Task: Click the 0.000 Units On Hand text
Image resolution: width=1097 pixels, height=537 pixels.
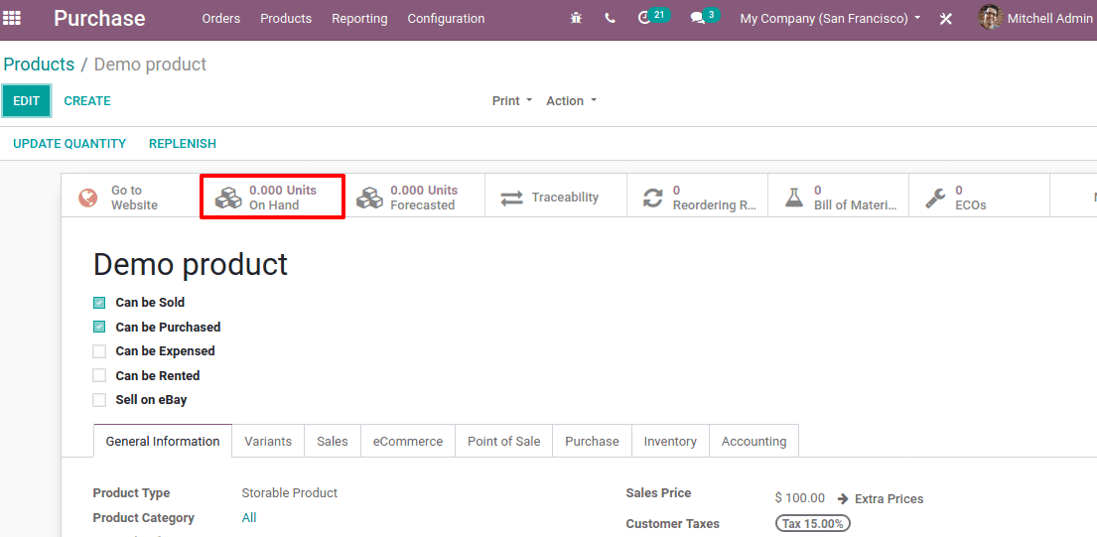Action: pos(283,198)
